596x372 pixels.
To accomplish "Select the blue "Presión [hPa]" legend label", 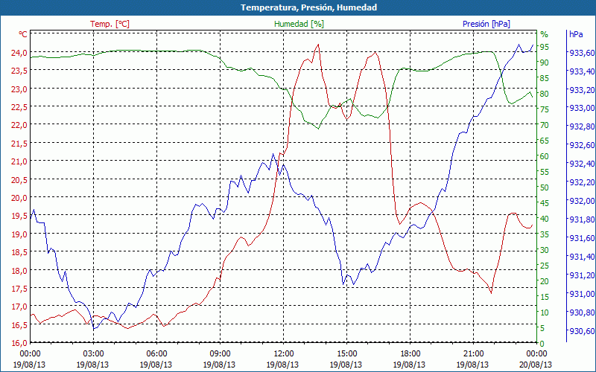I will (486, 24).
